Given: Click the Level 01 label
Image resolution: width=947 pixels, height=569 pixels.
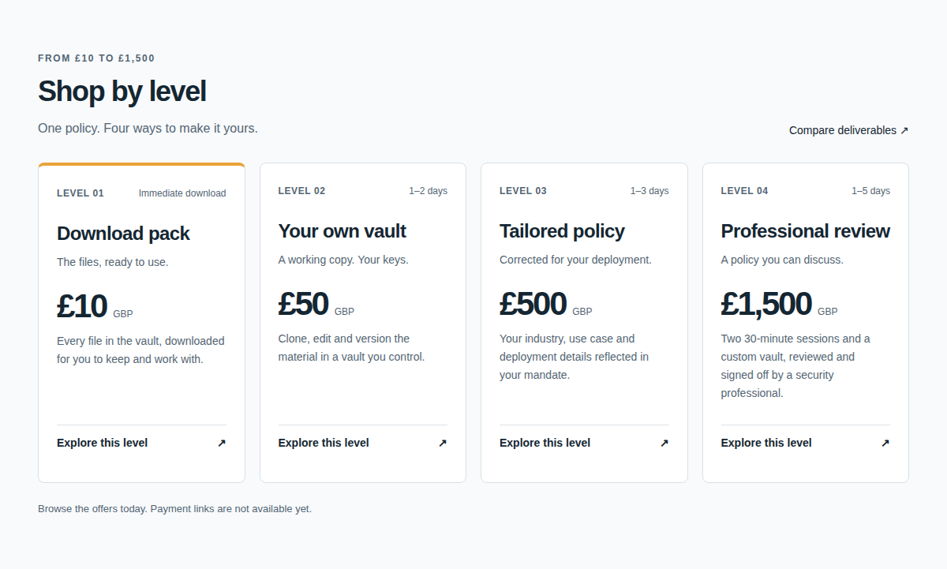Looking at the screenshot, I should (x=80, y=193).
